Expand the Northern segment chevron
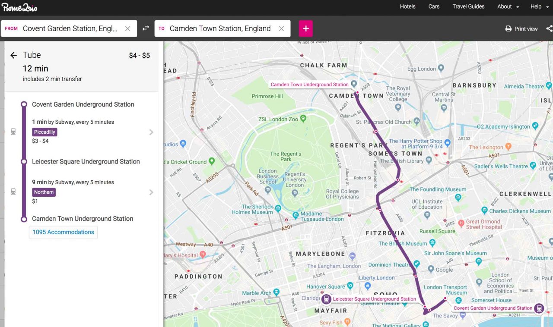The height and width of the screenshot is (327, 553). point(151,192)
